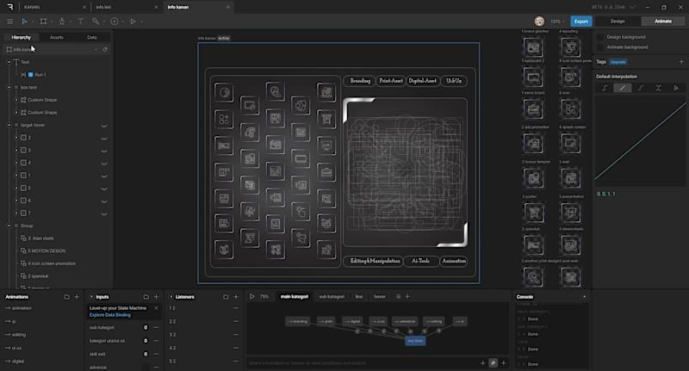Create an Animations folder
The height and width of the screenshot is (371, 689).
[67, 297]
